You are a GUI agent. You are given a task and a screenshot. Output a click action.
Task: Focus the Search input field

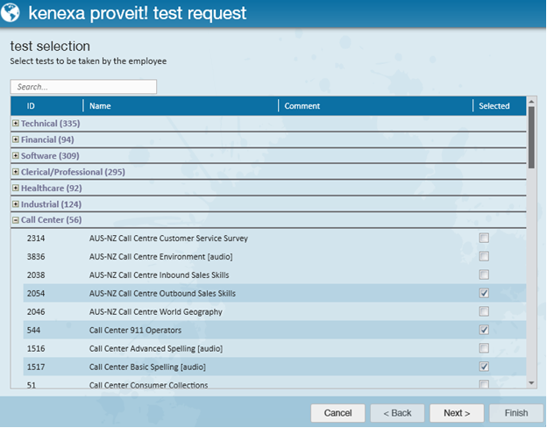[83, 87]
